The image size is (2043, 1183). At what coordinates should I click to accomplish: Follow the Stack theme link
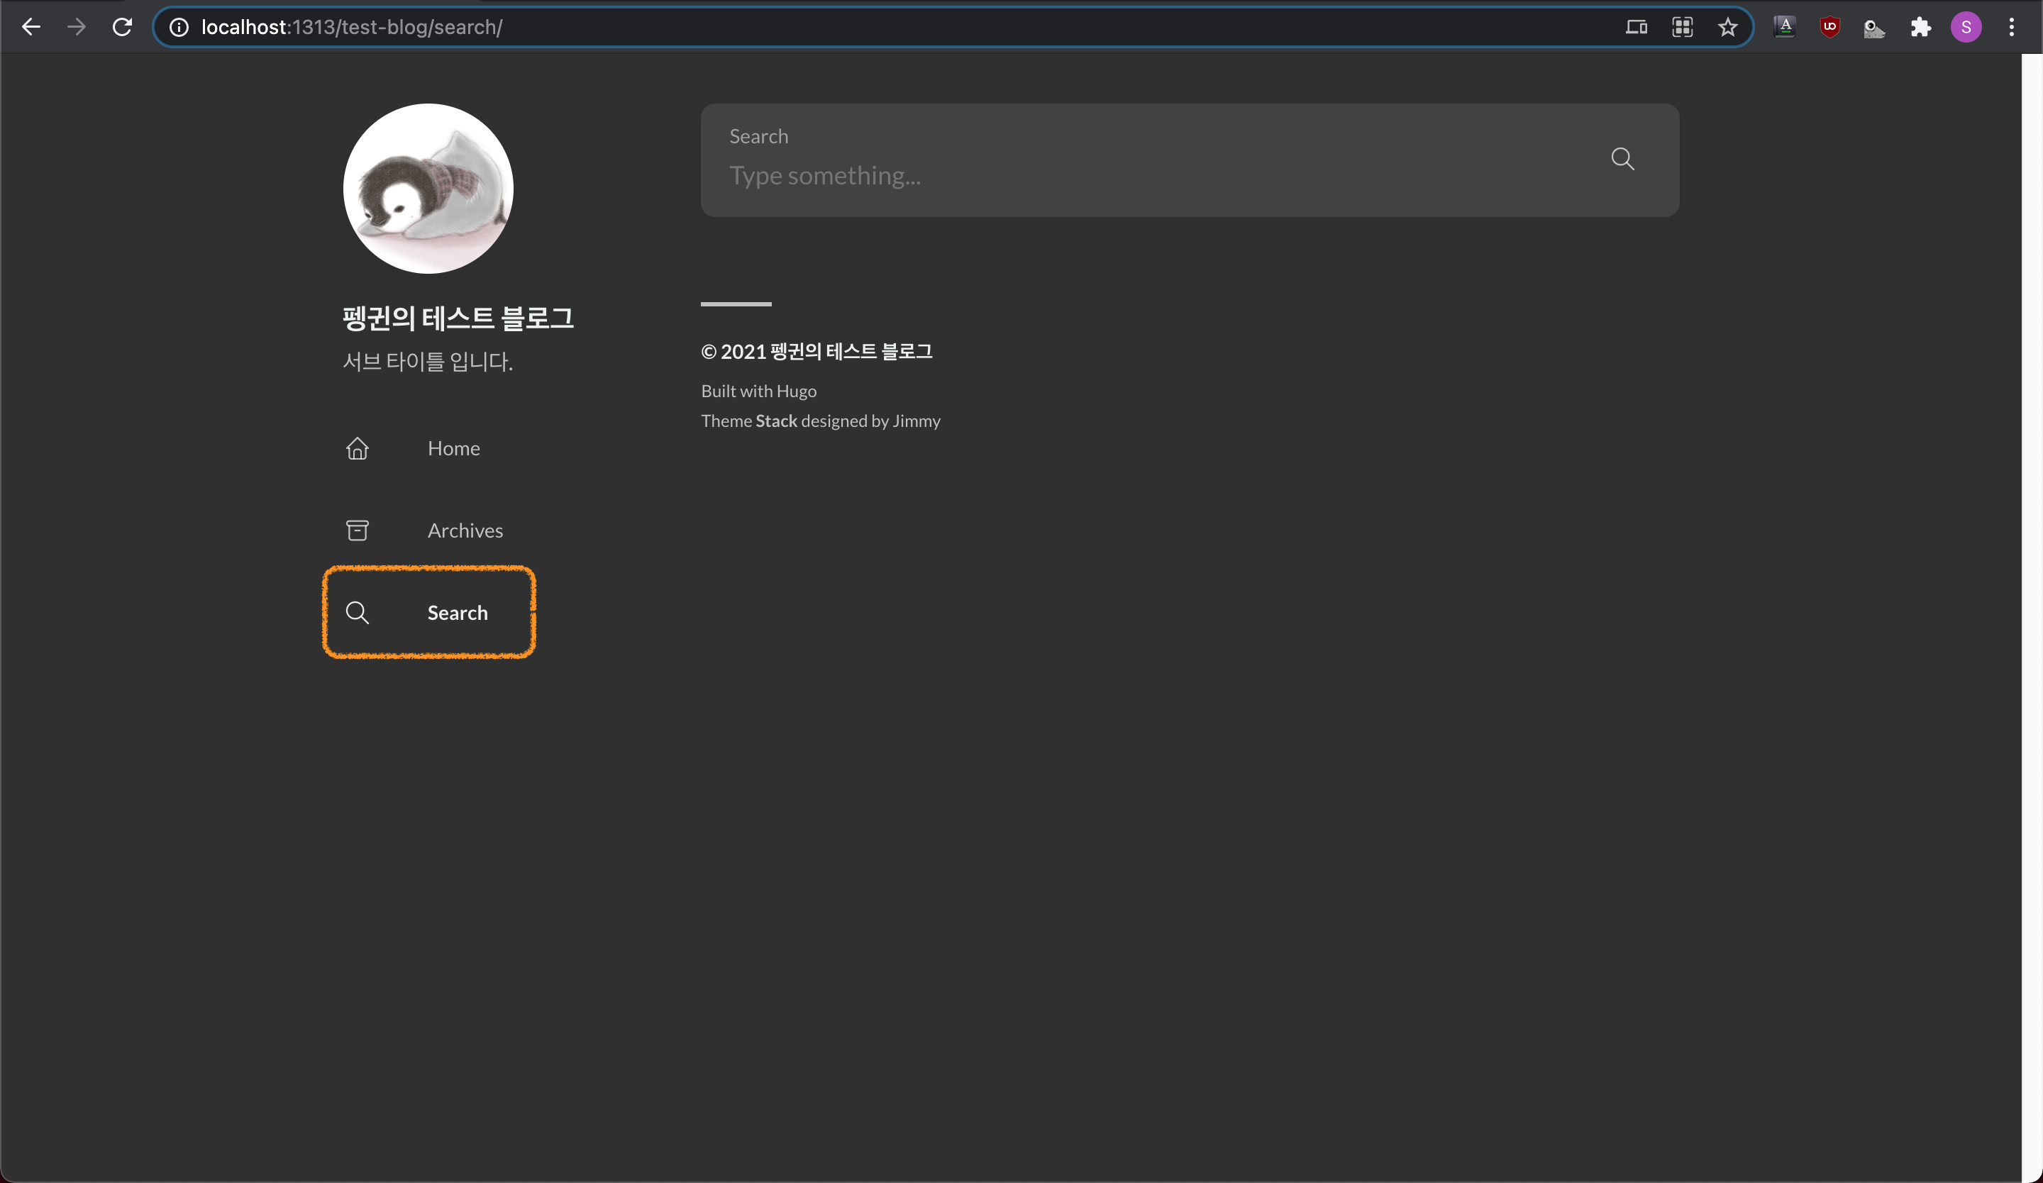776,421
